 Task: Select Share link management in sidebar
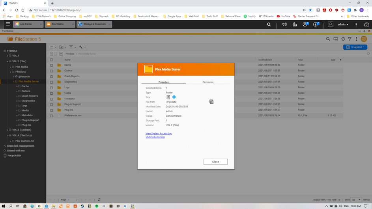[x=20, y=146]
